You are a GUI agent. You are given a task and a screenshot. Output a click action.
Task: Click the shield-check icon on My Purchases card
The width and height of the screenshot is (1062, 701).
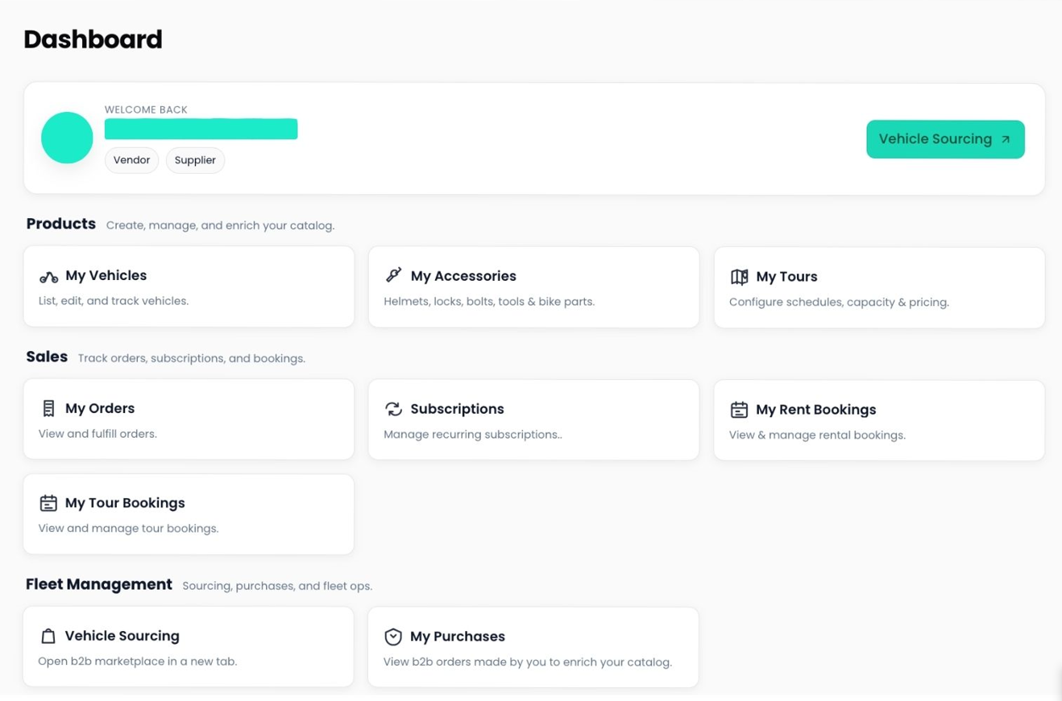tap(393, 637)
